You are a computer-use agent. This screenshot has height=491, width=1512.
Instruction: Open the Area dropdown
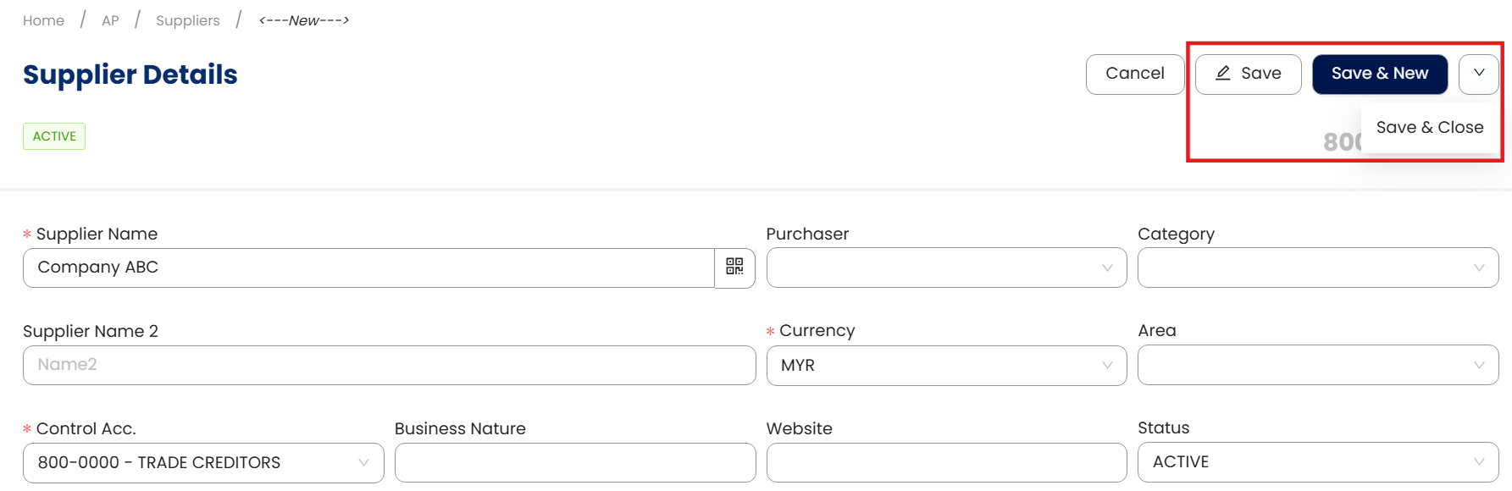click(1317, 365)
